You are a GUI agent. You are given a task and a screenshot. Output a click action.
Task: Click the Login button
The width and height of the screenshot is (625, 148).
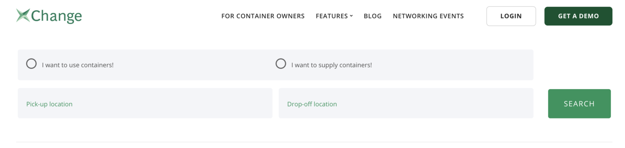click(x=511, y=16)
